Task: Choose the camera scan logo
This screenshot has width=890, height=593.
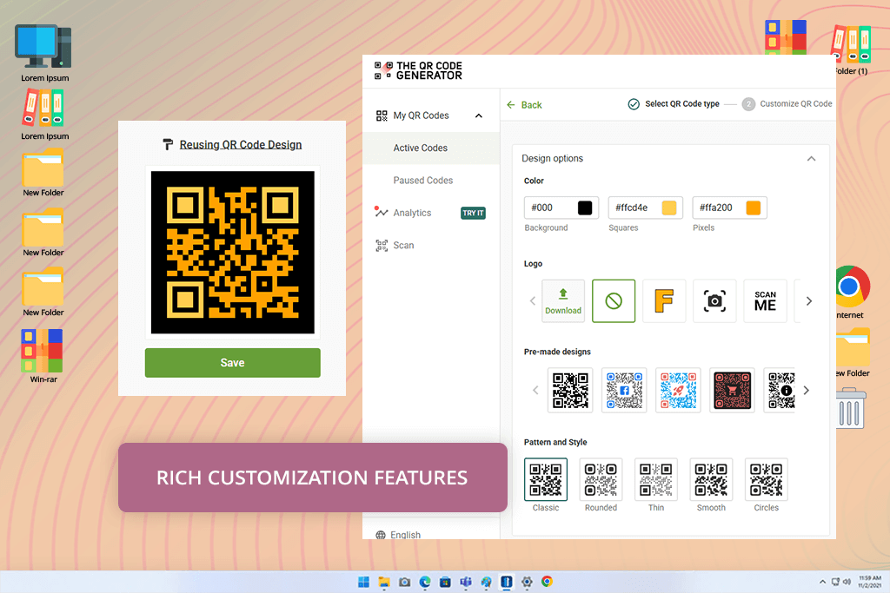Action: pyautogui.click(x=714, y=301)
